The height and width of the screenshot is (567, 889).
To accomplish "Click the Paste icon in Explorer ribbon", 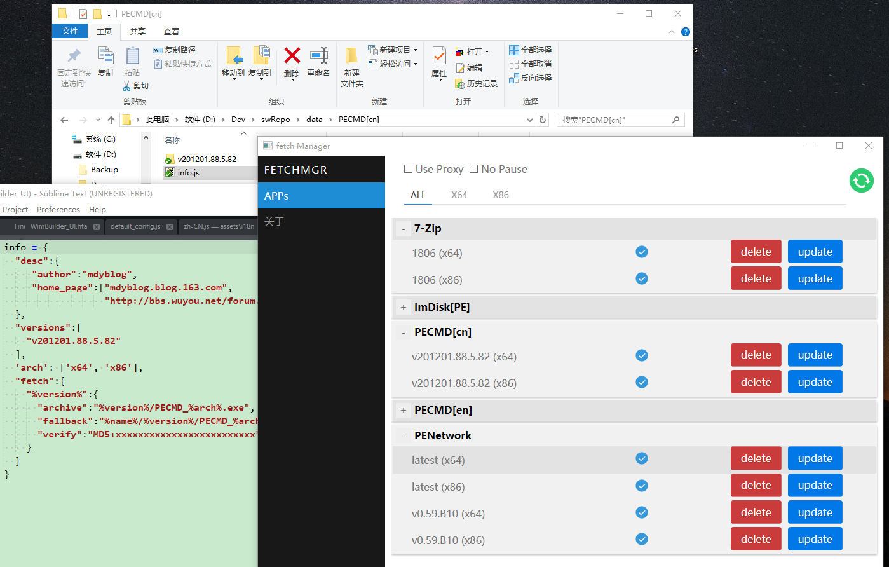I will pyautogui.click(x=132, y=55).
